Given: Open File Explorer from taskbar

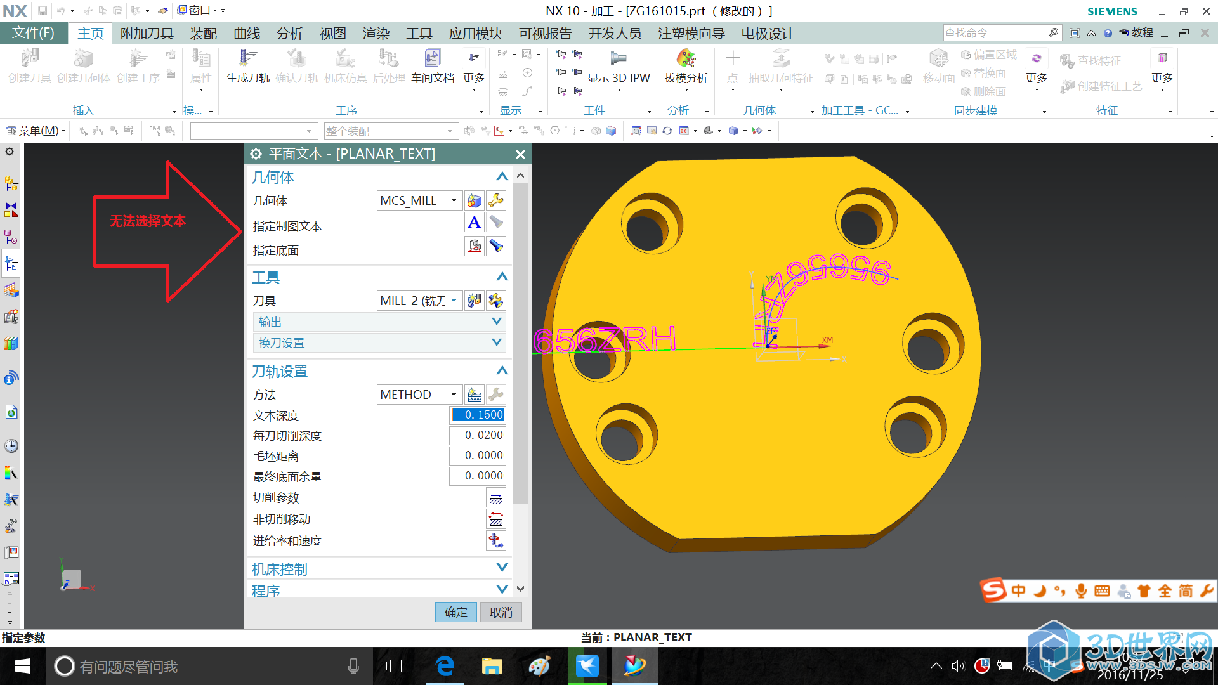Looking at the screenshot, I should (492, 666).
